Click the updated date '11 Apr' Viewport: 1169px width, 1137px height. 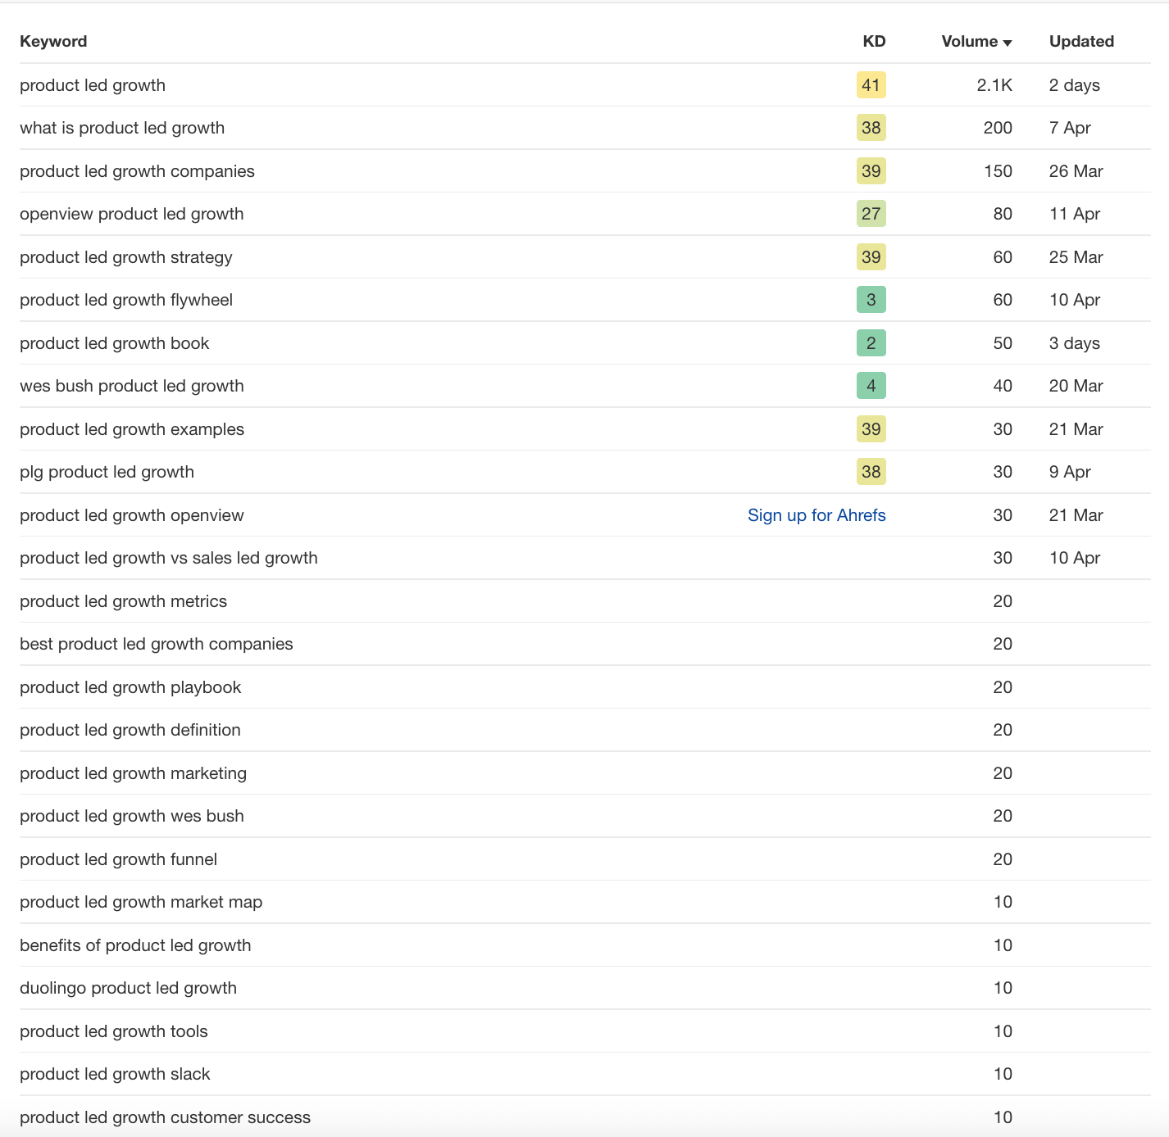pos(1075,214)
